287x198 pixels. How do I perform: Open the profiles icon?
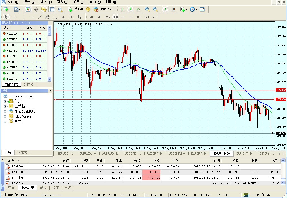tap(17, 9)
